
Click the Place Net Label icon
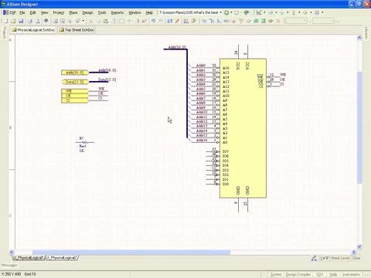click(x=226, y=21)
